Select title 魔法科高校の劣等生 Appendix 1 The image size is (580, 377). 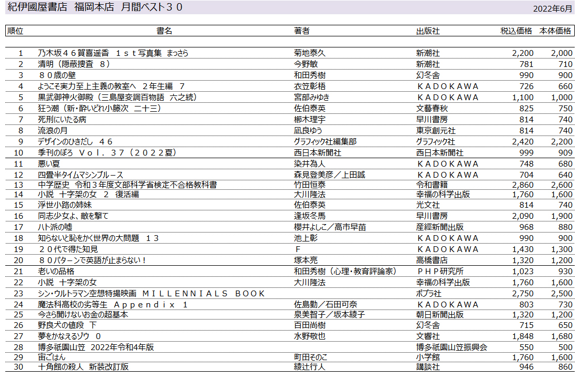coord(113,304)
